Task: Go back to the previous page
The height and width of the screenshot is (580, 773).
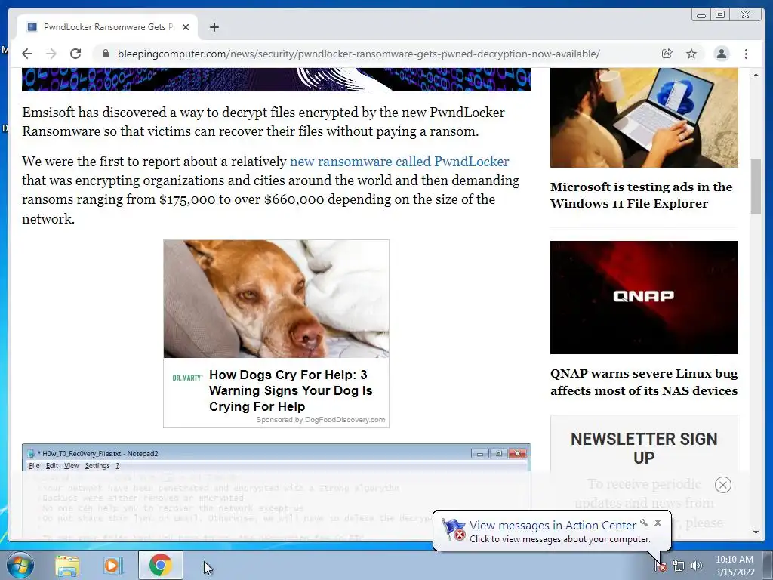Action: tap(27, 54)
